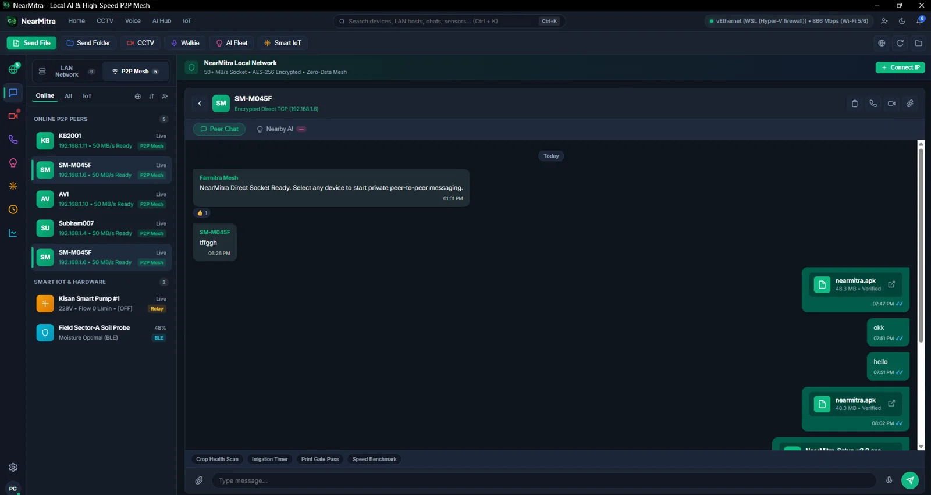931x495 pixels.
Task: Click the Send Folder button
Action: tap(88, 43)
